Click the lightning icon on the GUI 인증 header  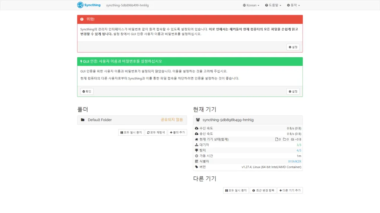[x=81, y=61]
